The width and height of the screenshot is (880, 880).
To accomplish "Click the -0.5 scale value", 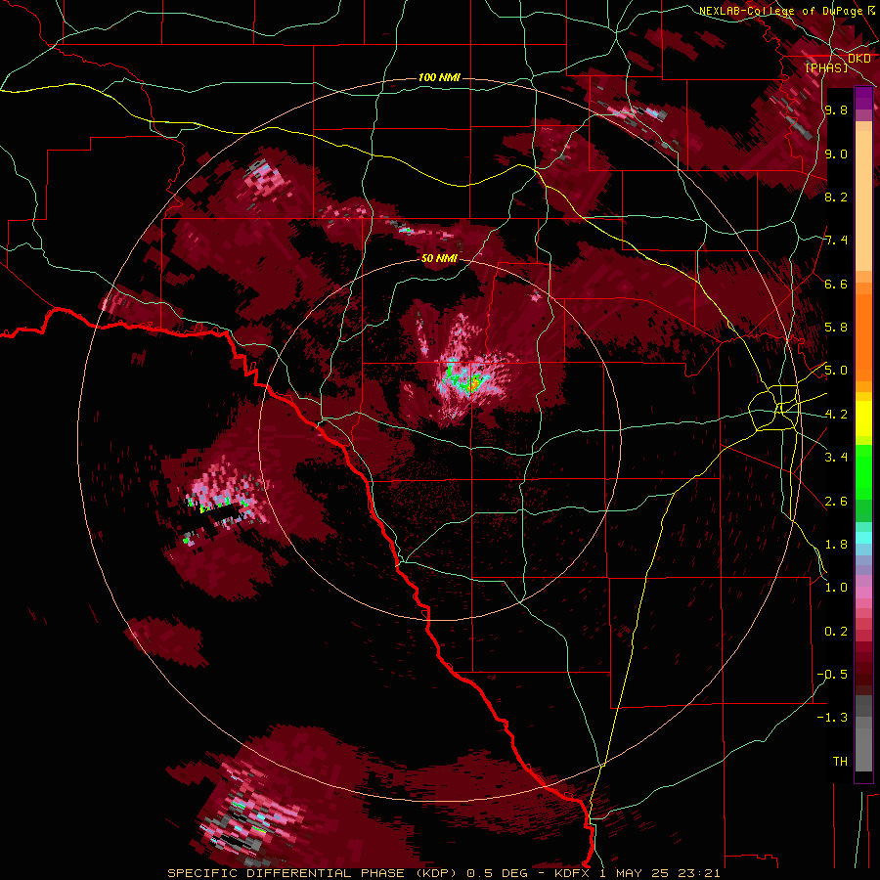I will point(832,675).
